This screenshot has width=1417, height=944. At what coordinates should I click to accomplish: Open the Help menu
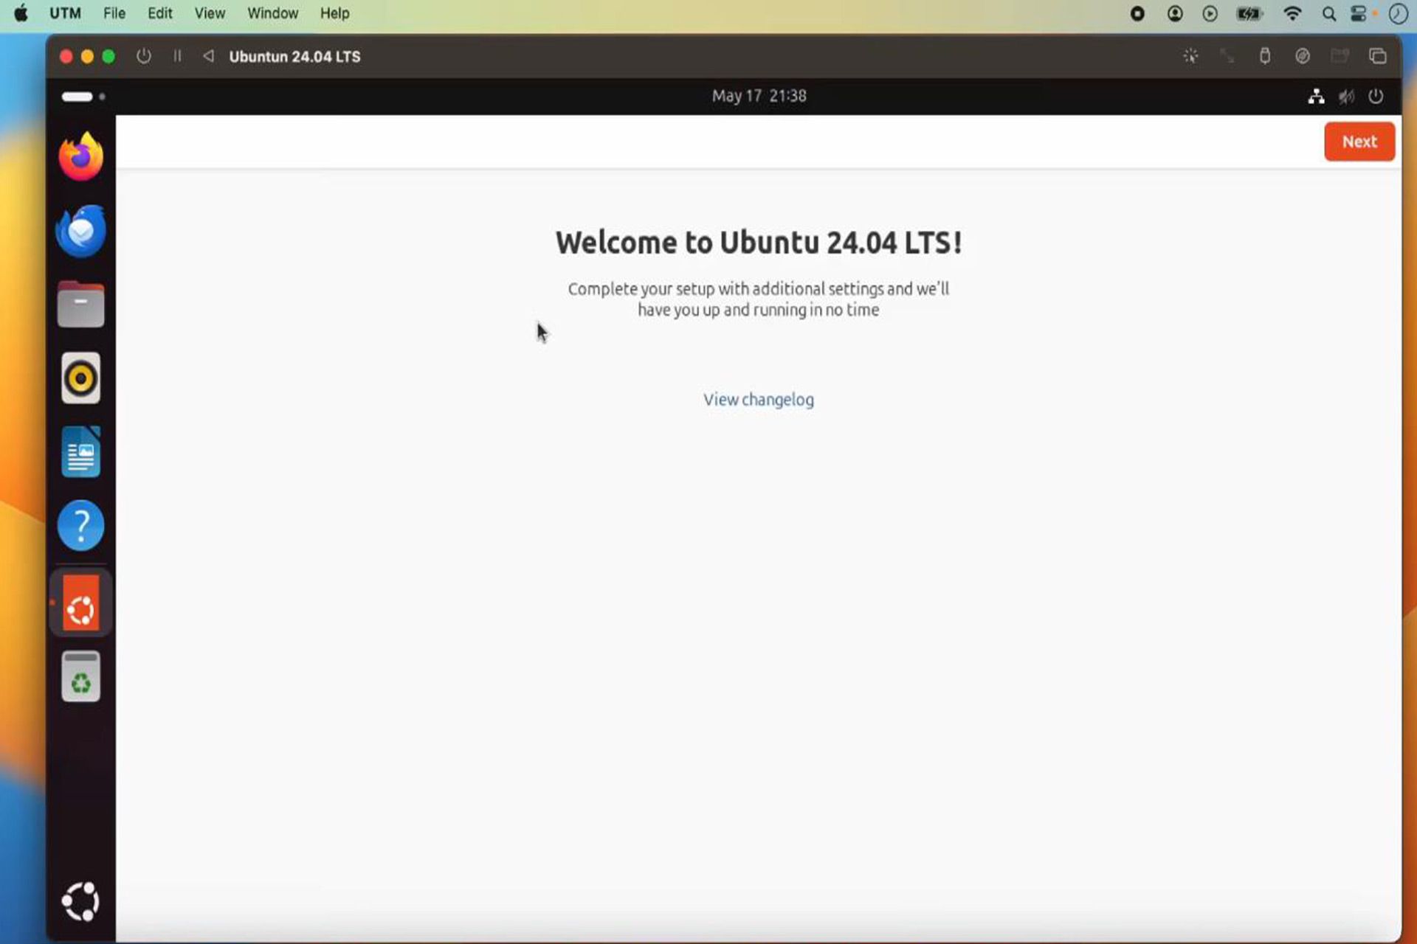coord(334,13)
